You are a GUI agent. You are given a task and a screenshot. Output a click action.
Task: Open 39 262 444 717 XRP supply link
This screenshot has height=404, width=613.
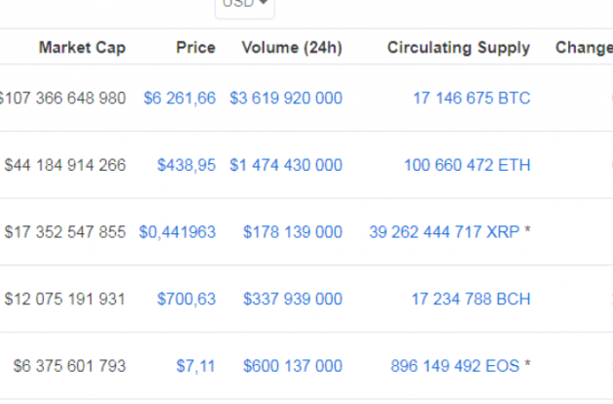(444, 232)
